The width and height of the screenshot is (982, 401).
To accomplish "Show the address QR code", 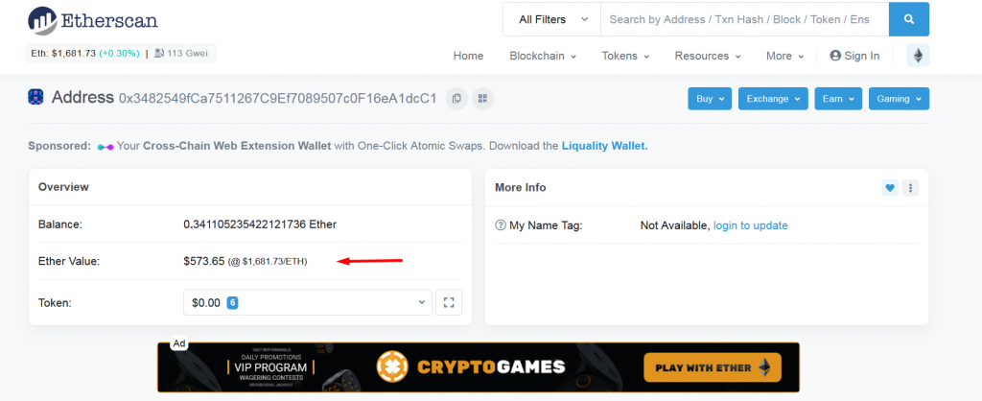I will [482, 98].
